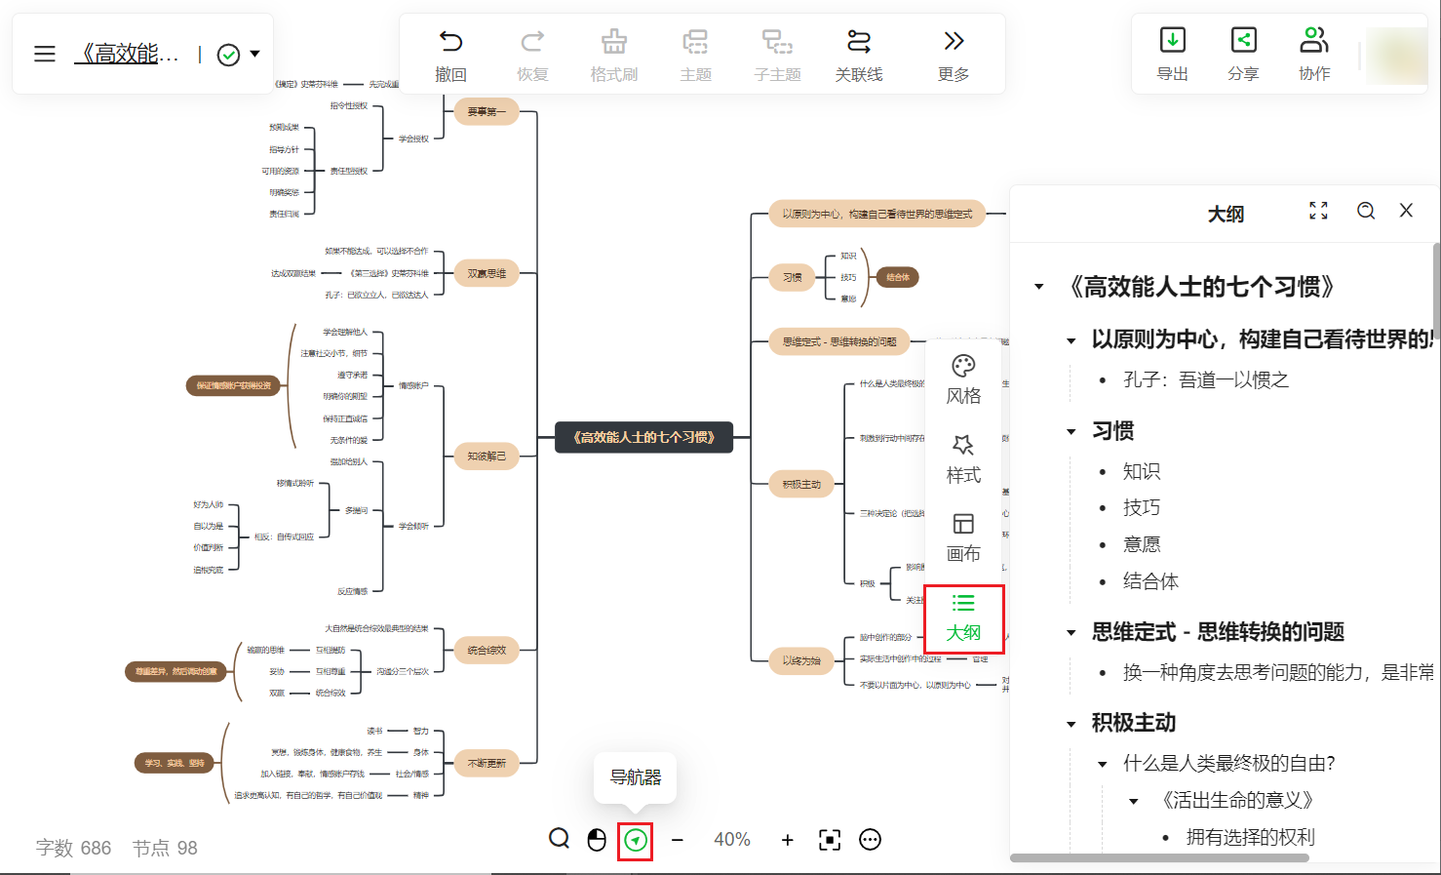Screen dimensions: 1441x875
Task: Click the document title 《高效能…
Action: click(127, 54)
